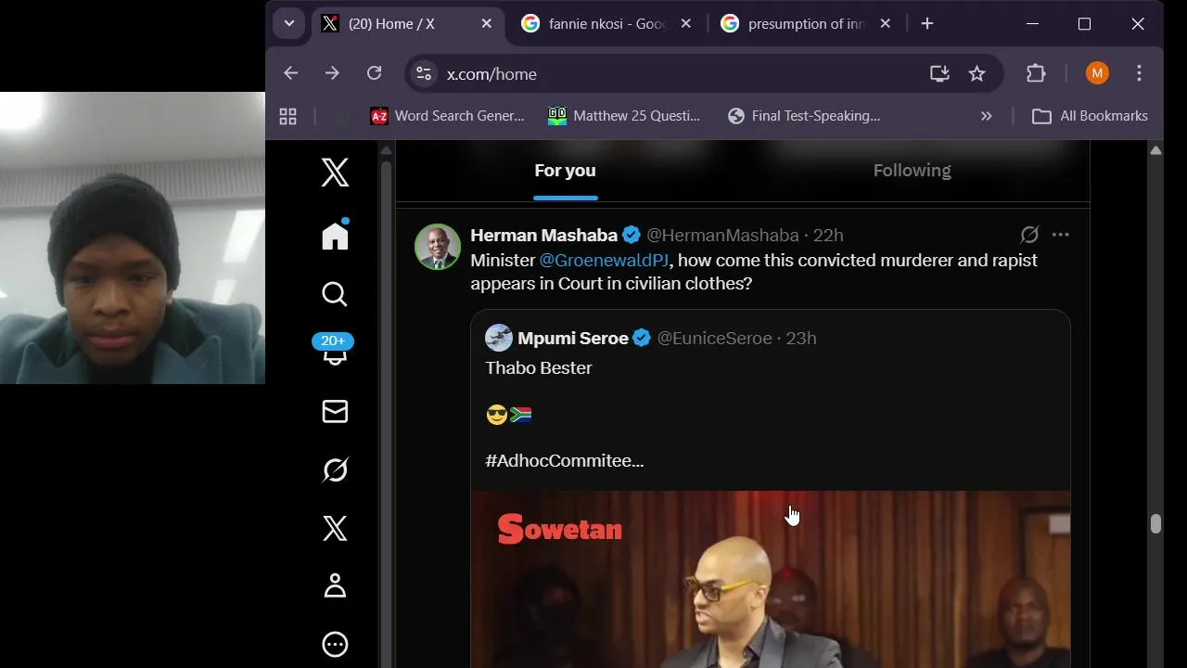Switch to the Following tab

pyautogui.click(x=912, y=171)
